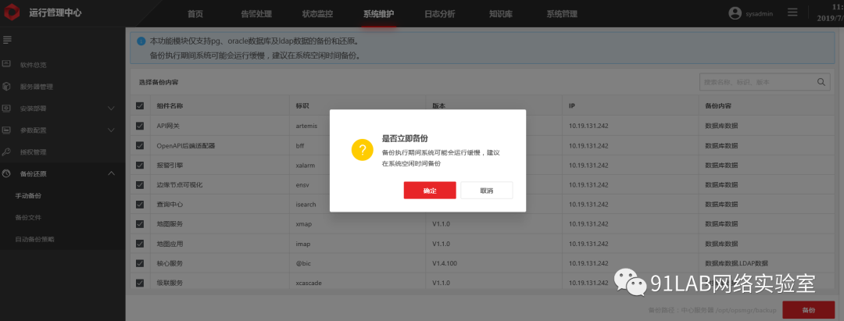This screenshot has height=321, width=844.
Task: Click the red 确定 confirm button
Action: [x=430, y=191]
